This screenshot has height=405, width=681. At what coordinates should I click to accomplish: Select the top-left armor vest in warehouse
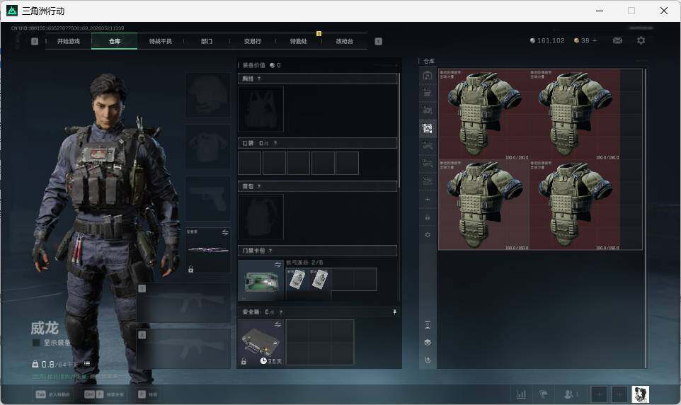coord(483,114)
